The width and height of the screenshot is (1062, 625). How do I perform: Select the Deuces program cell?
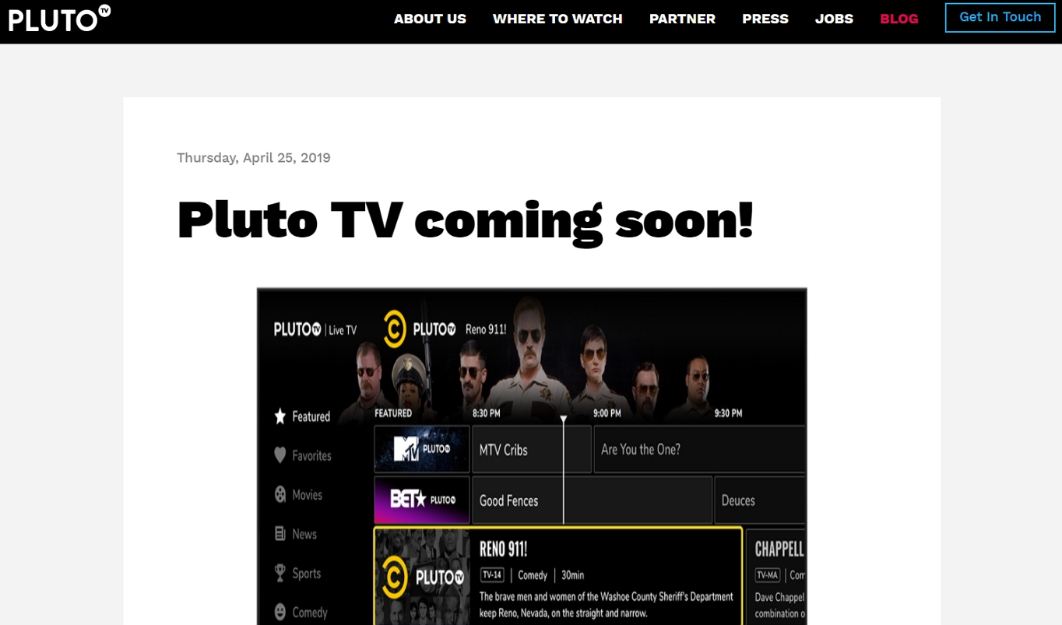pyautogui.click(x=760, y=500)
